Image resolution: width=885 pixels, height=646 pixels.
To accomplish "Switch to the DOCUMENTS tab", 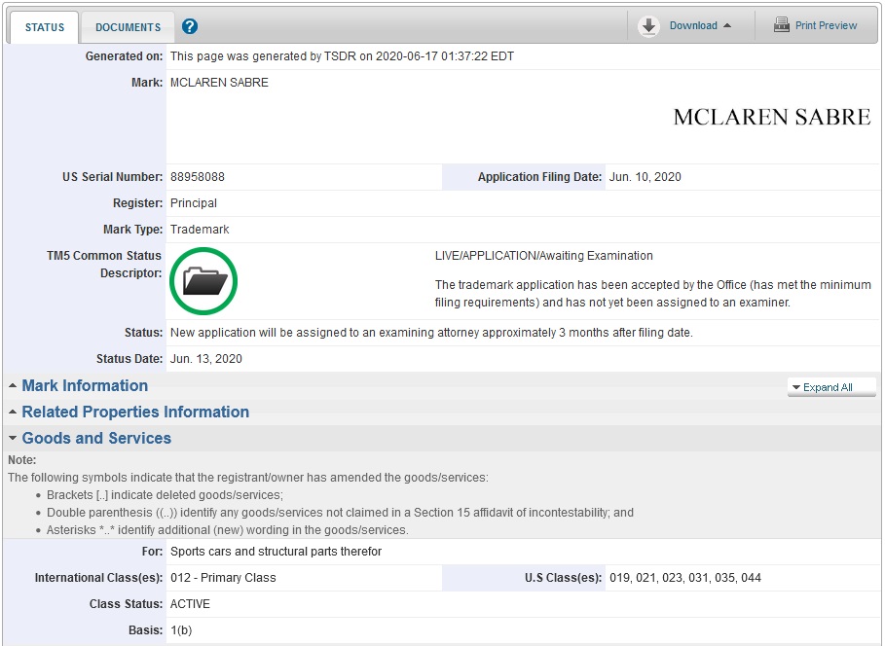I will tap(128, 27).
